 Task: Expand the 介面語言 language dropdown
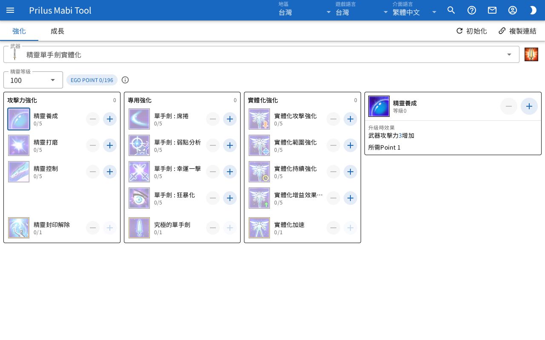[415, 10]
